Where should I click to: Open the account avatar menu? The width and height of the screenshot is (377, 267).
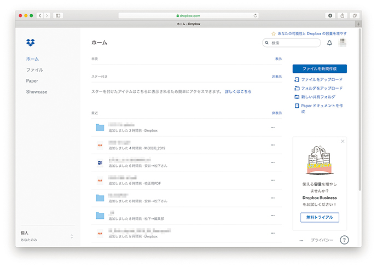[x=343, y=43]
